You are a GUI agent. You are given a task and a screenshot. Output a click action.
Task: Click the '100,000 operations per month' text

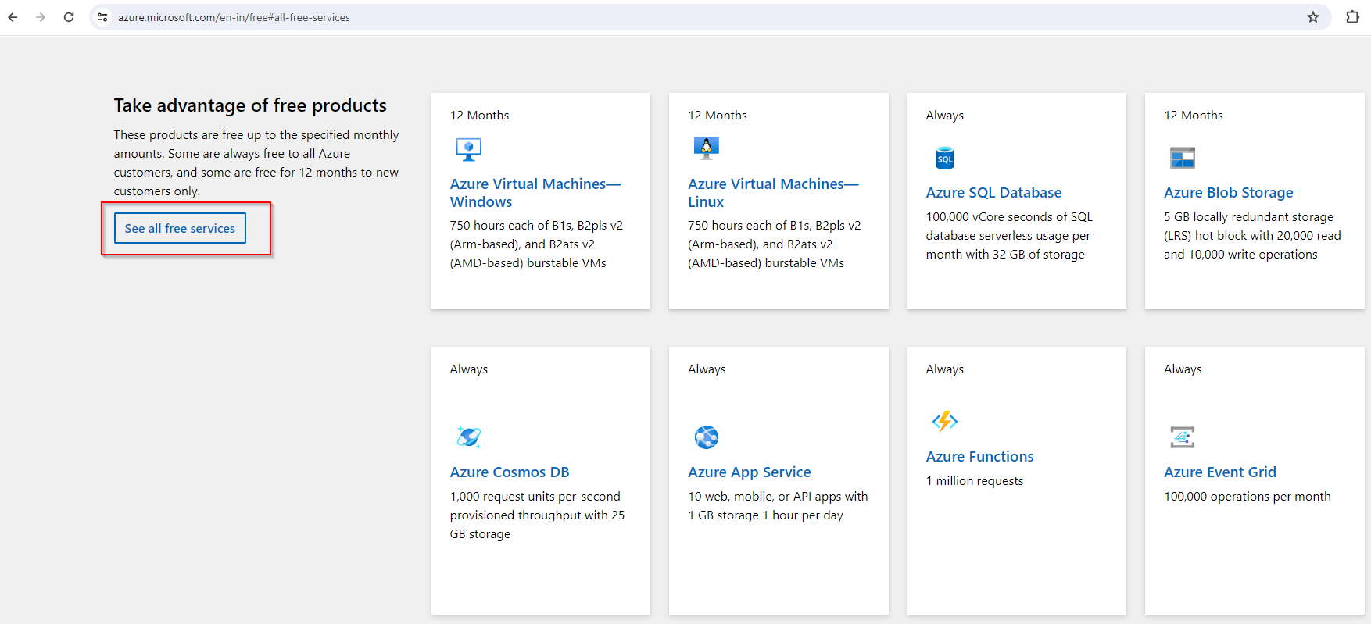pyautogui.click(x=1247, y=496)
